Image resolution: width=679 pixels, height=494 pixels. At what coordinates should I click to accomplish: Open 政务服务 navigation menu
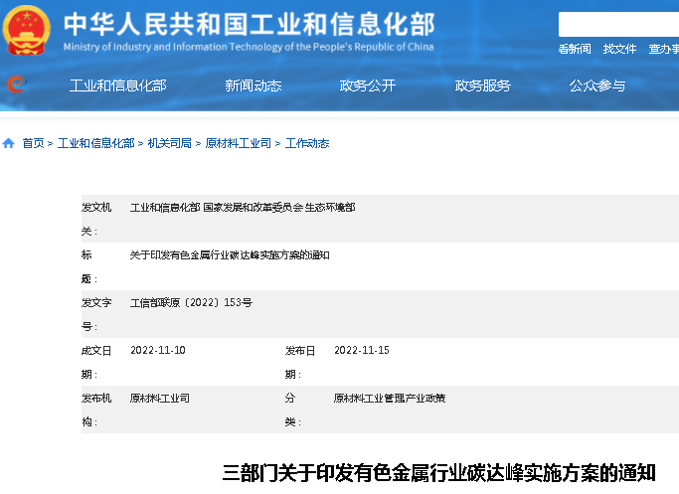pyautogui.click(x=482, y=85)
